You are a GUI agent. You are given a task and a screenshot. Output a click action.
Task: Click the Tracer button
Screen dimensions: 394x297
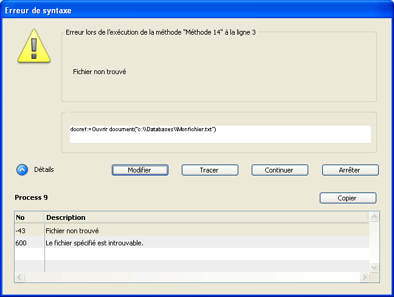209,170
